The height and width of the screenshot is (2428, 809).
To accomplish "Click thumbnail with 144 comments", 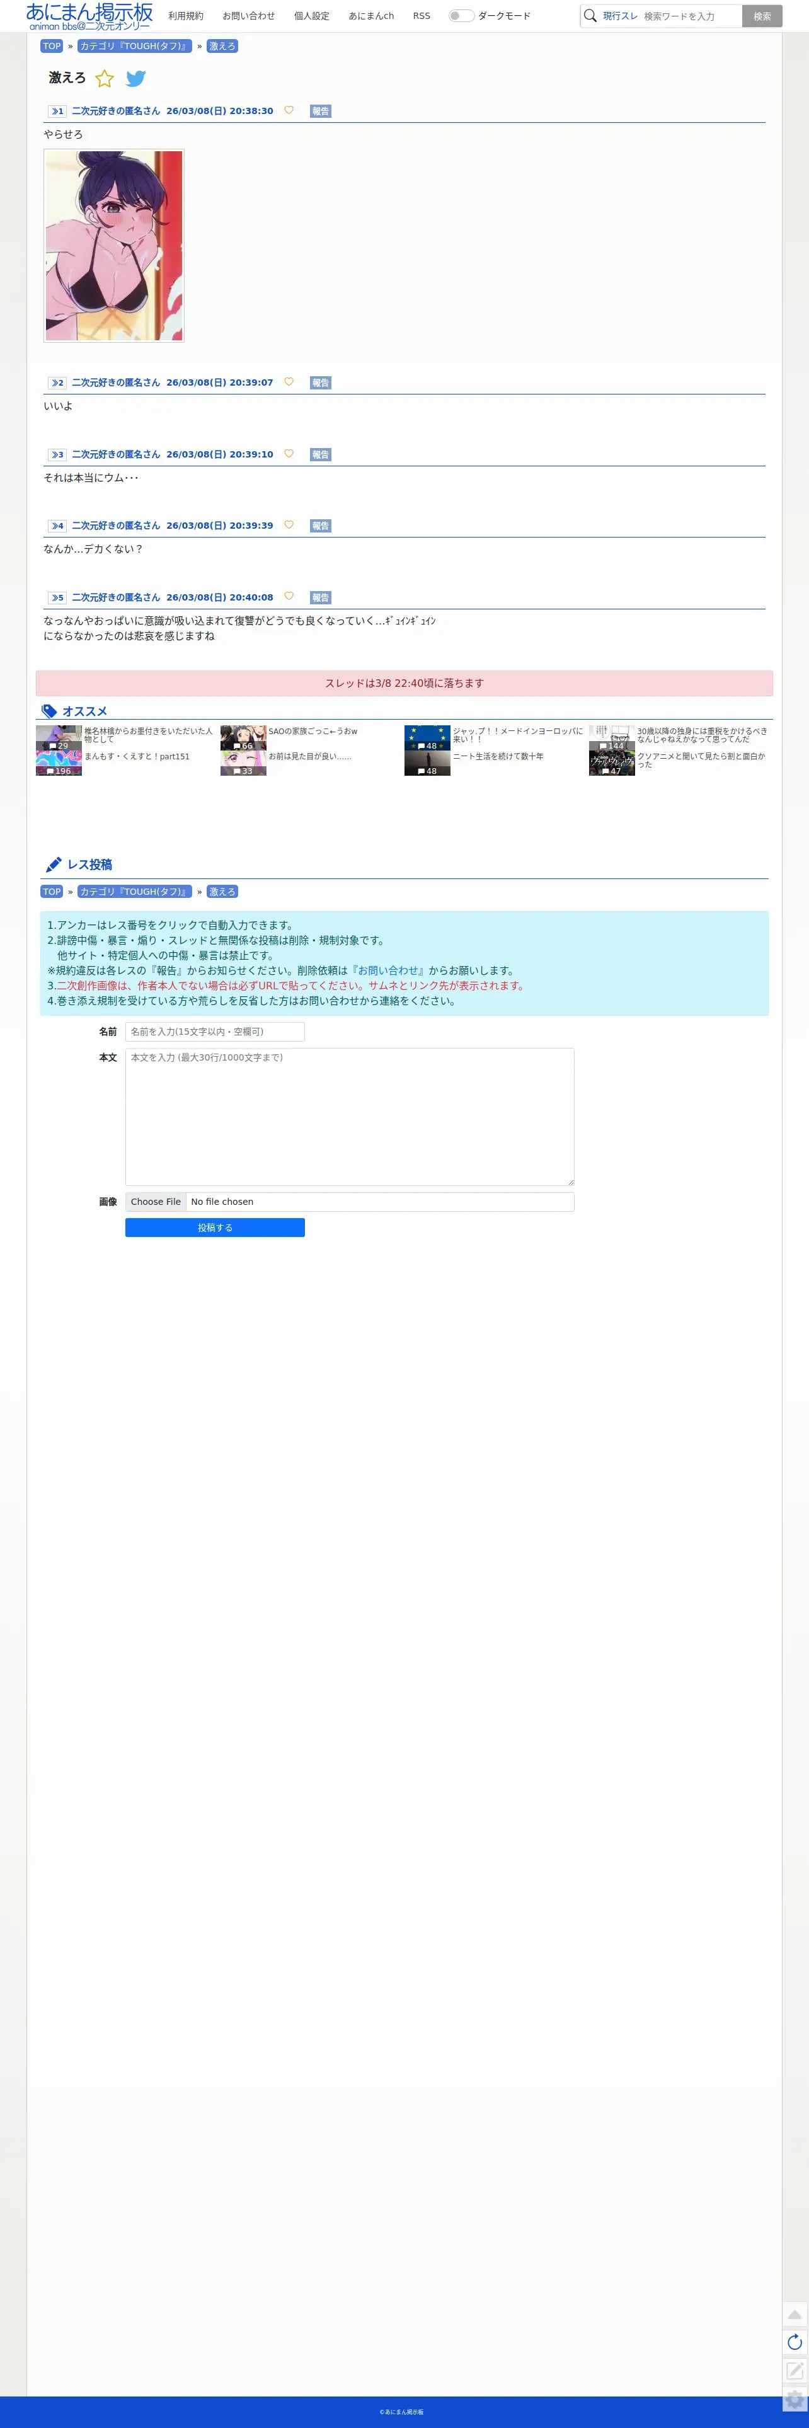I will click(x=612, y=738).
